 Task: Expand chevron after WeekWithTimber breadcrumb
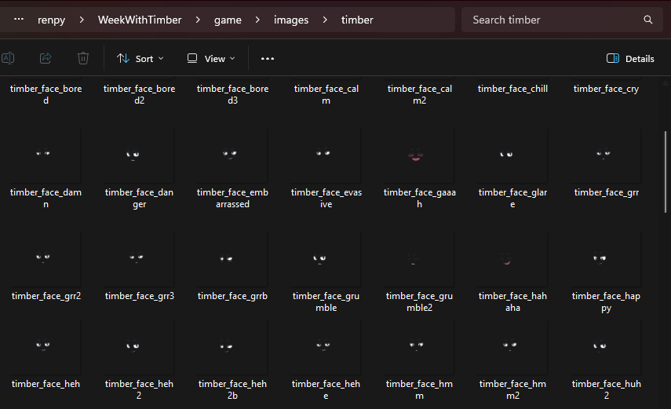click(198, 20)
